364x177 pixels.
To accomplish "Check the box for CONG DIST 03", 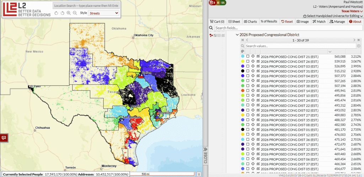I will click(248, 66).
